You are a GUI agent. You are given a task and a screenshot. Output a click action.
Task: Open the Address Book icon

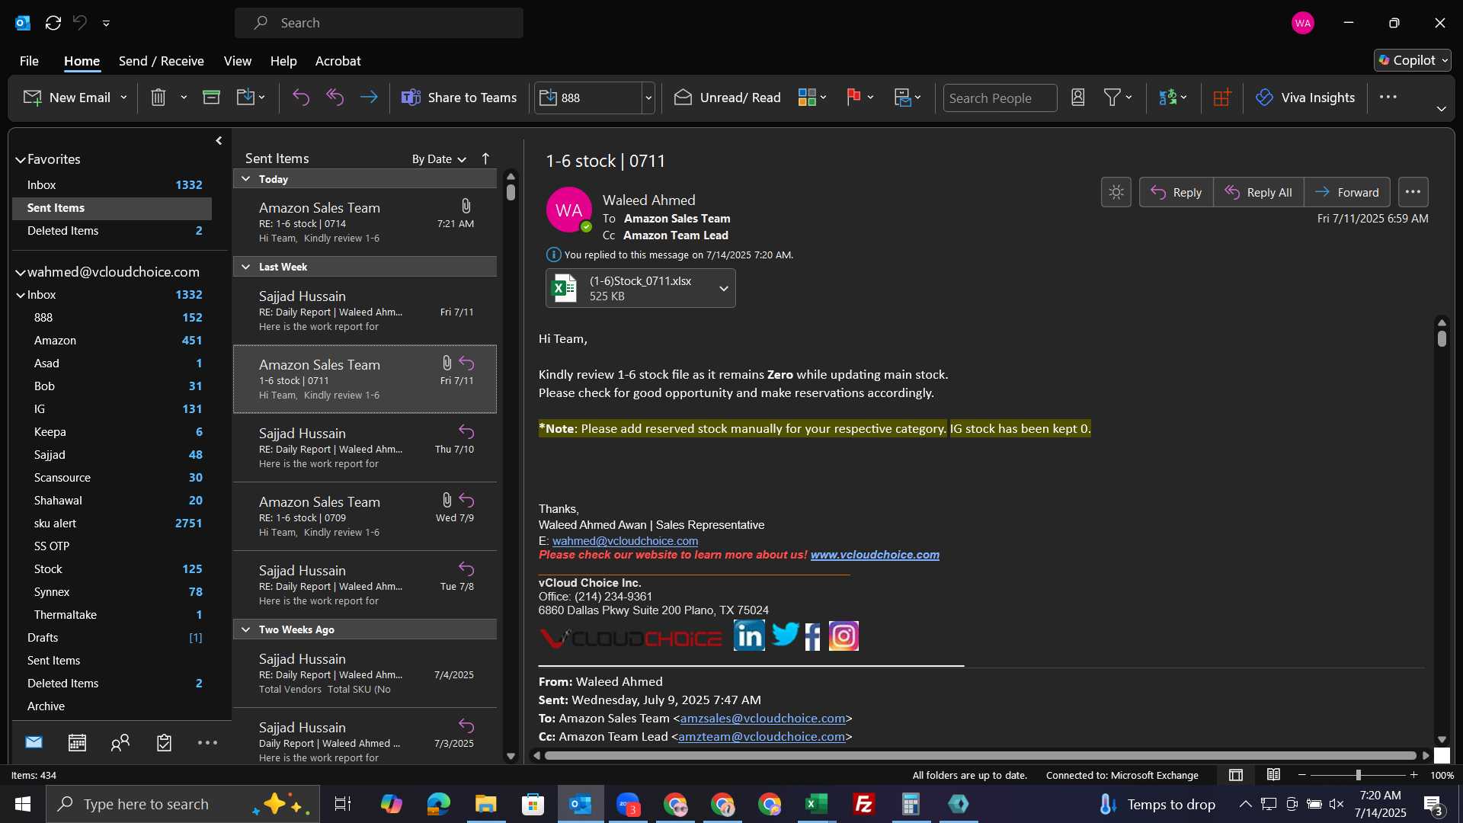pos(1077,98)
